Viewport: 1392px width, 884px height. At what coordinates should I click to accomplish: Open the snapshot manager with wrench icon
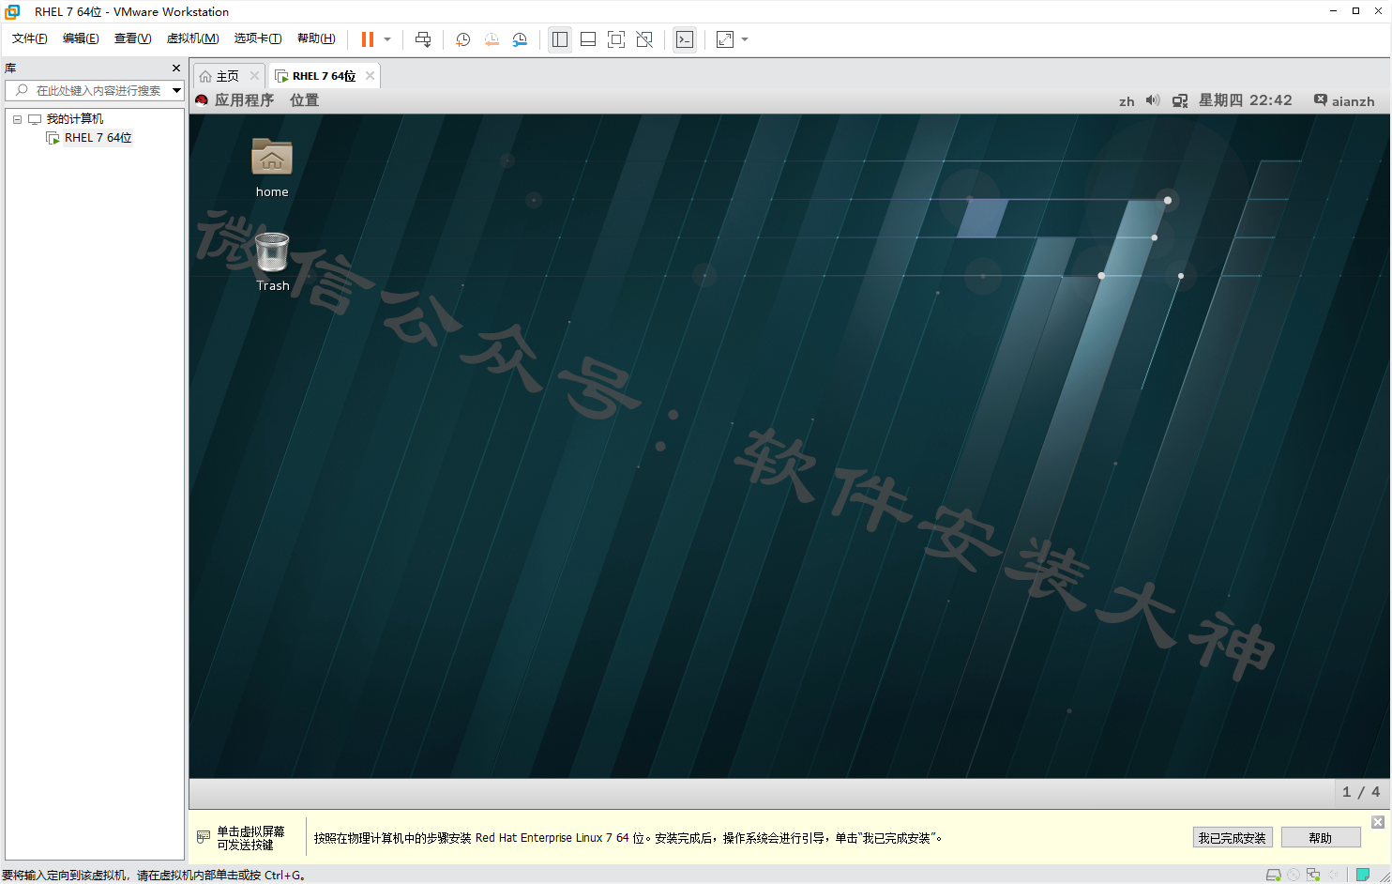pos(520,39)
